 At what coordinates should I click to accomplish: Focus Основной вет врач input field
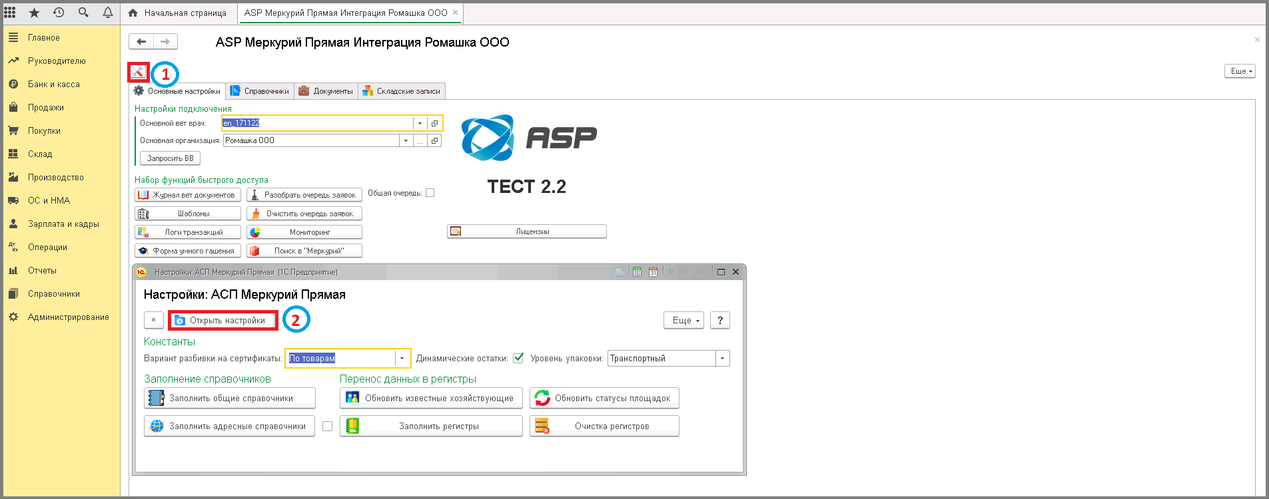[x=317, y=123]
